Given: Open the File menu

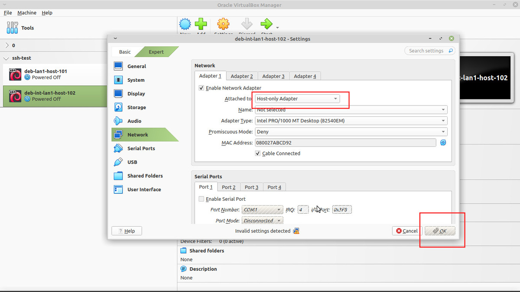Looking at the screenshot, I should 8,13.
